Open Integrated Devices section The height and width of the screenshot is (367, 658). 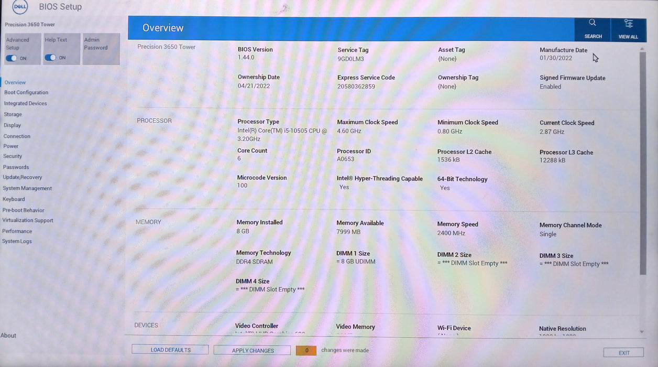pos(25,103)
